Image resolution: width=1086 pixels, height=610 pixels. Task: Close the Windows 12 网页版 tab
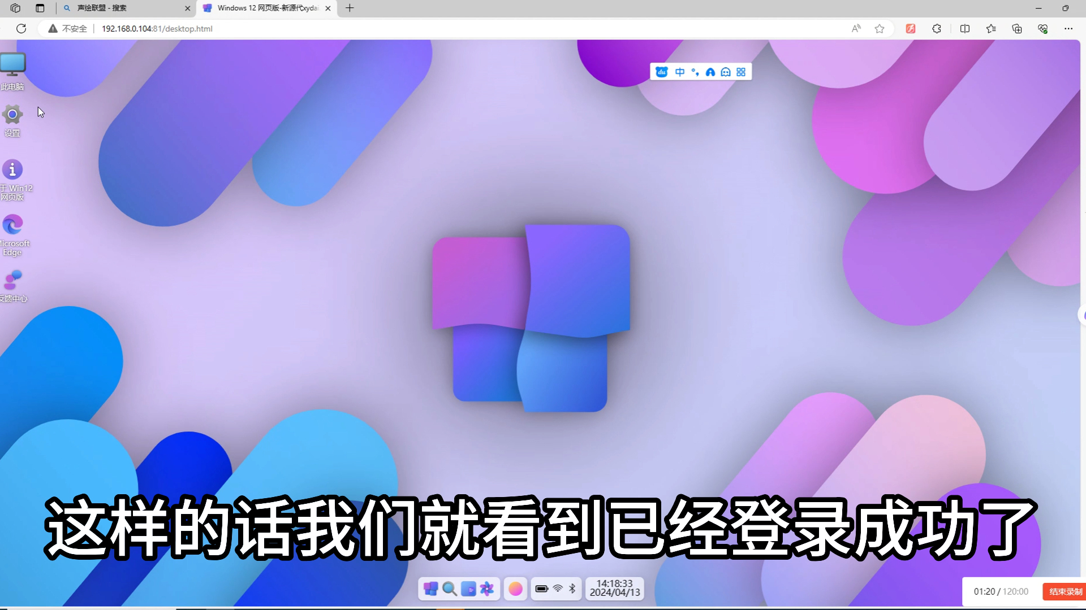(x=328, y=8)
